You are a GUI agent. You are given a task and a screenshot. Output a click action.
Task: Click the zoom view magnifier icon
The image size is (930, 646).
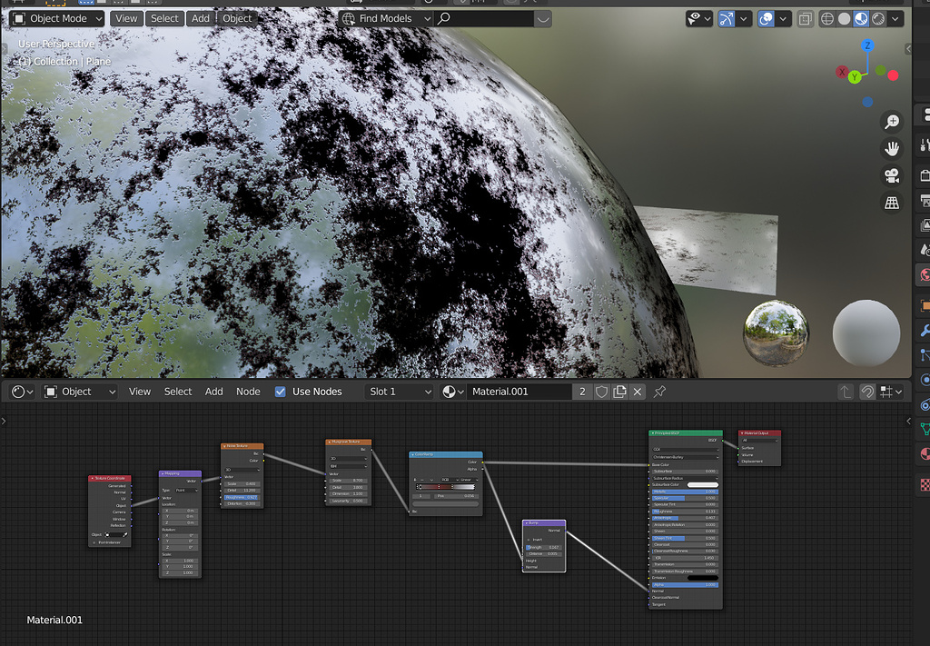coord(892,122)
